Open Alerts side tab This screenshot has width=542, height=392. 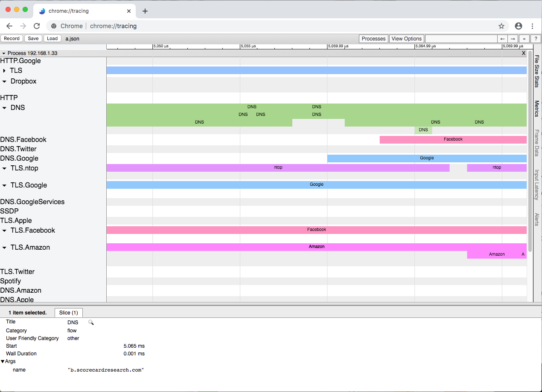537,219
